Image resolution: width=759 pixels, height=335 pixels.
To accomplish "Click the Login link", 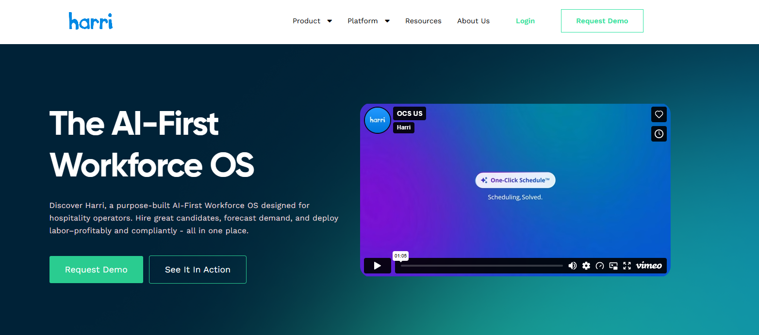I will click(525, 21).
